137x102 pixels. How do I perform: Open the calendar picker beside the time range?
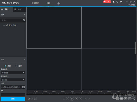pos(24,87)
